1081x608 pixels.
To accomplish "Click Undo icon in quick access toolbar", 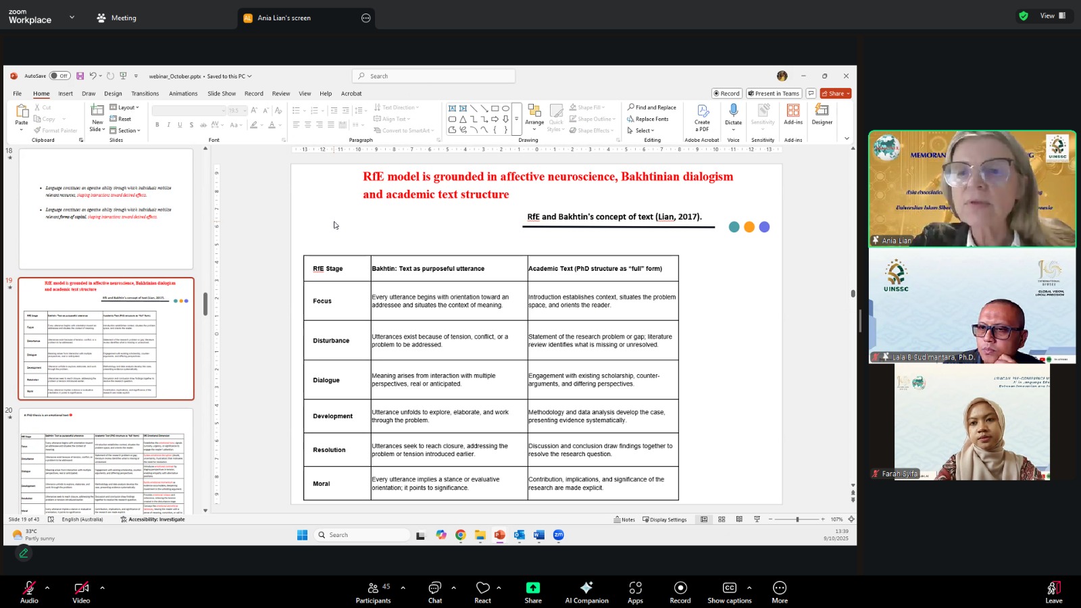I will coord(93,76).
